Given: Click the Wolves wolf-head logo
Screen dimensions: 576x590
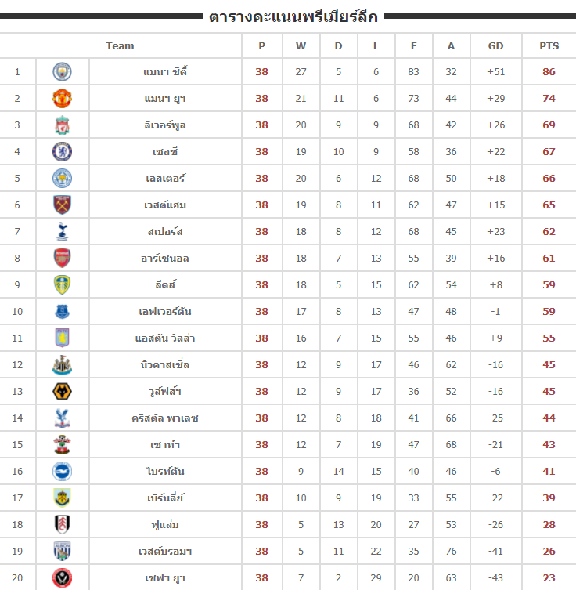Looking at the screenshot, I should [x=62, y=391].
